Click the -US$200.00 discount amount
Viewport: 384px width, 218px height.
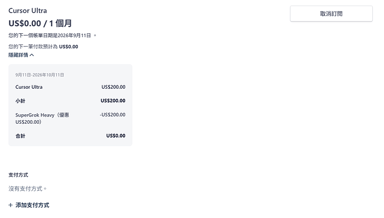click(112, 115)
